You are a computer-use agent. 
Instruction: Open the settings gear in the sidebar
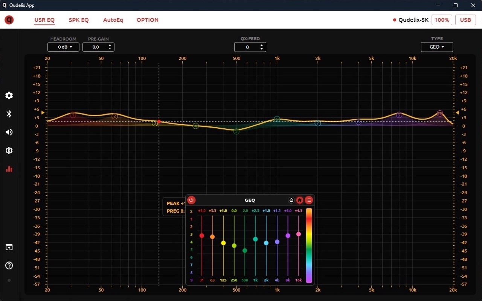tap(9, 96)
